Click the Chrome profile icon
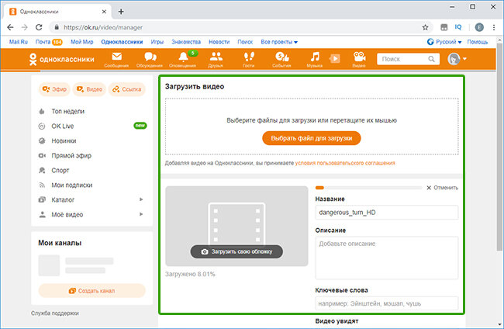The image size is (504, 329). [x=479, y=27]
